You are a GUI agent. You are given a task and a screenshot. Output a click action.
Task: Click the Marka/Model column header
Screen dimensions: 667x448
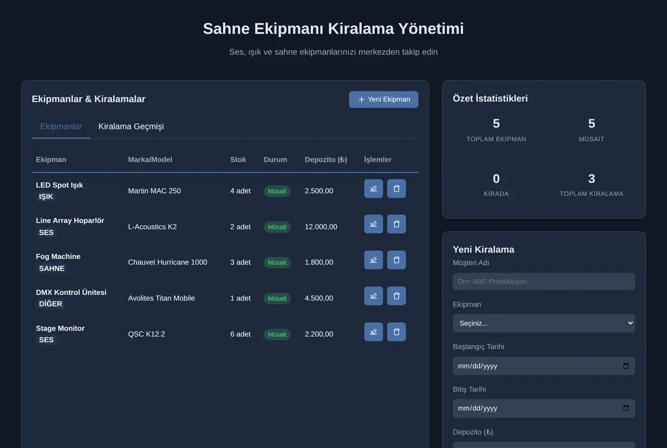click(x=150, y=160)
